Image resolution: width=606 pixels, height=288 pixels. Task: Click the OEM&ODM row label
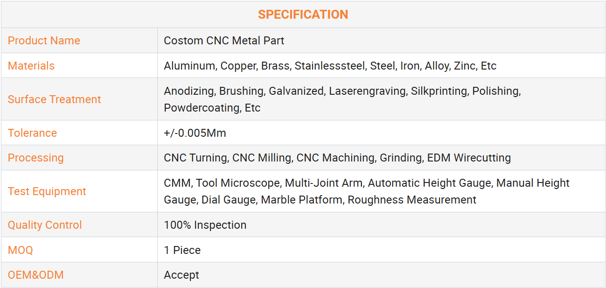(x=35, y=275)
